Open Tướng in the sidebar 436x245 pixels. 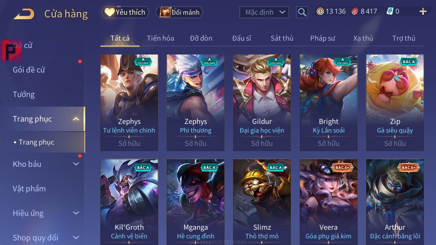point(24,94)
